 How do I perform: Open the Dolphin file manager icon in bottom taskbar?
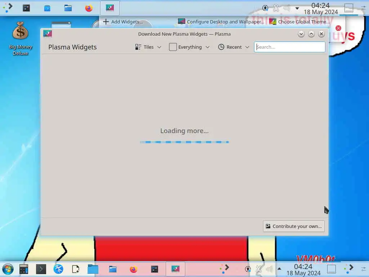click(113, 269)
